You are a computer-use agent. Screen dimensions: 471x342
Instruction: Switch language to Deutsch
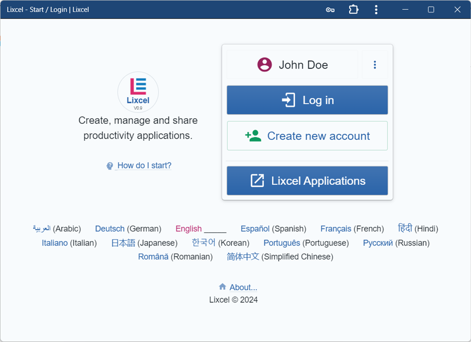(x=110, y=229)
